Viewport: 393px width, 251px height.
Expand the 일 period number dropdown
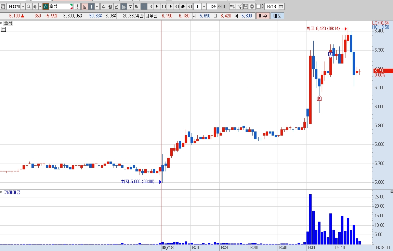(97, 6)
